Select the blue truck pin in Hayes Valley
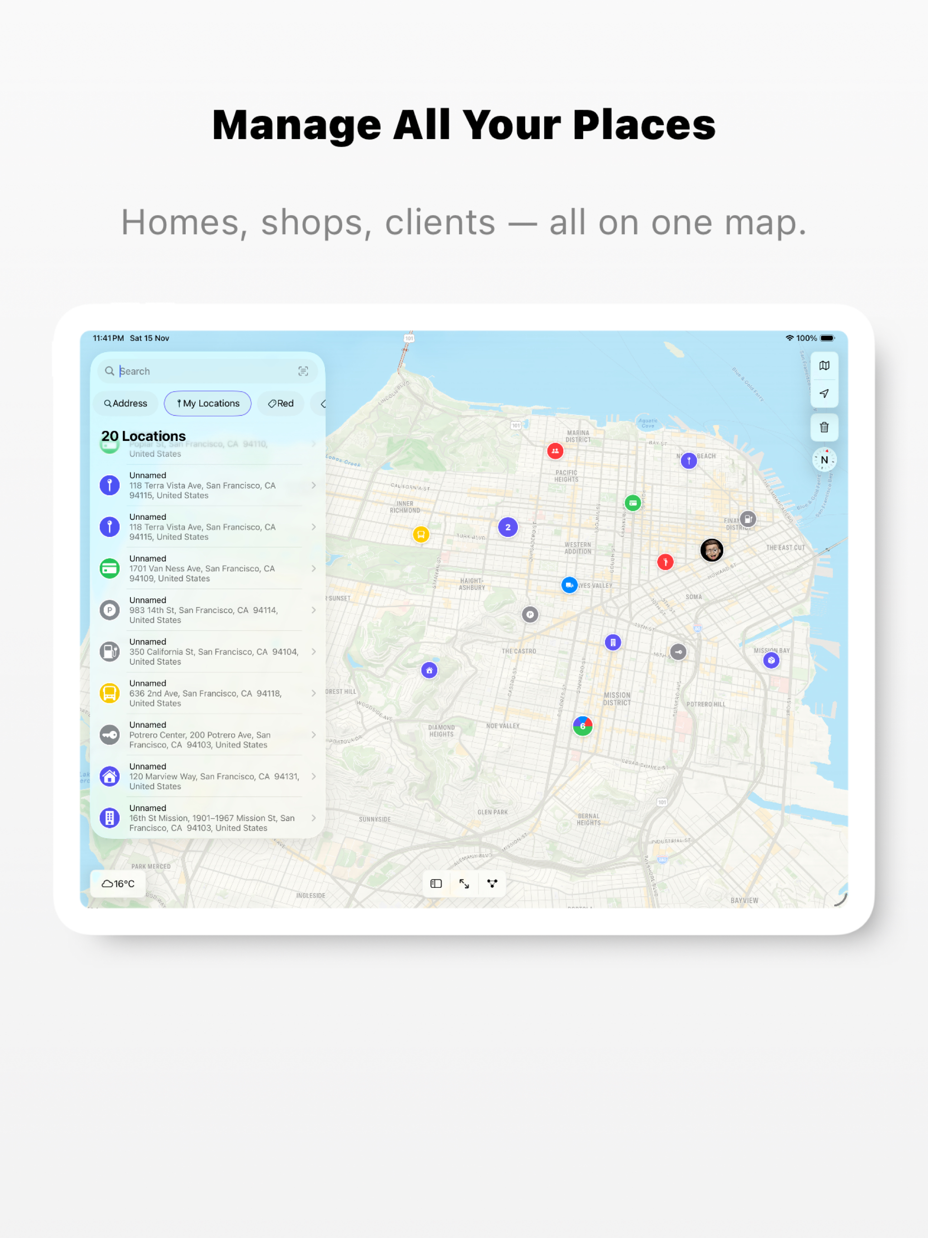Screen dimensions: 928x1238 pos(569,585)
